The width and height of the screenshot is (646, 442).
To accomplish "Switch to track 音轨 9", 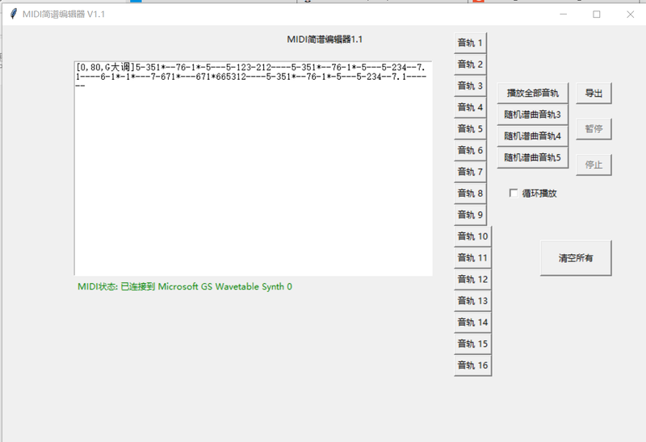I will point(470,215).
